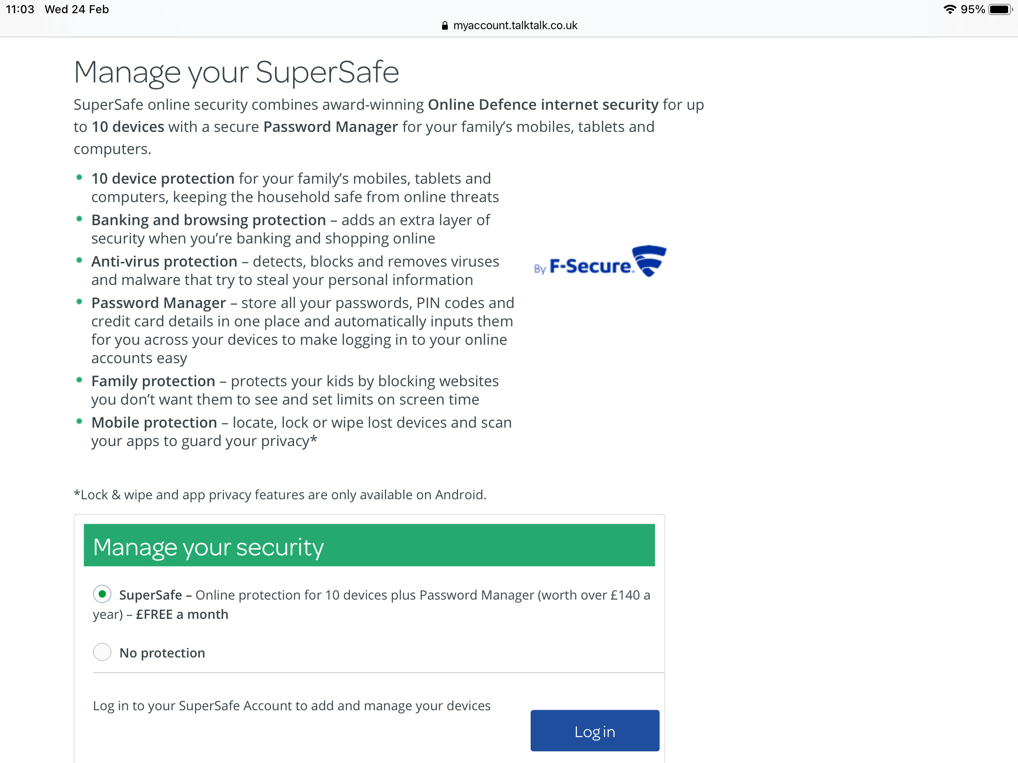1018x763 pixels.
Task: Click the Family protection bullet text
Action: [153, 381]
